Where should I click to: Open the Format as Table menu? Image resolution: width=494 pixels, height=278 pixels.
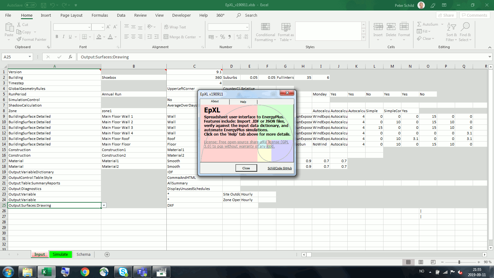point(286,32)
